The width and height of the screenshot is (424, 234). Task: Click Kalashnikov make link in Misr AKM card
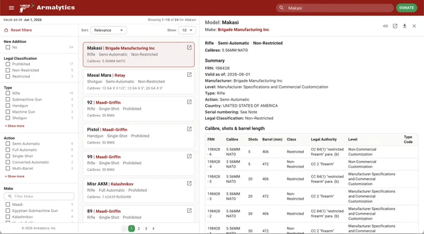tap(122, 184)
